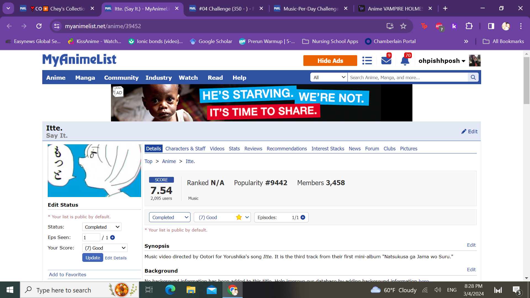This screenshot has width=530, height=298.
Task: Open the MAL list menu icon
Action: [x=367, y=60]
